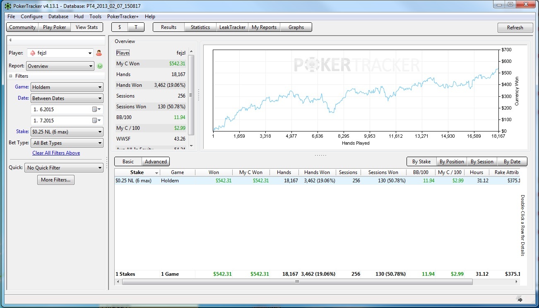Click the Refresh button
This screenshot has width=539, height=308.
(x=515, y=28)
